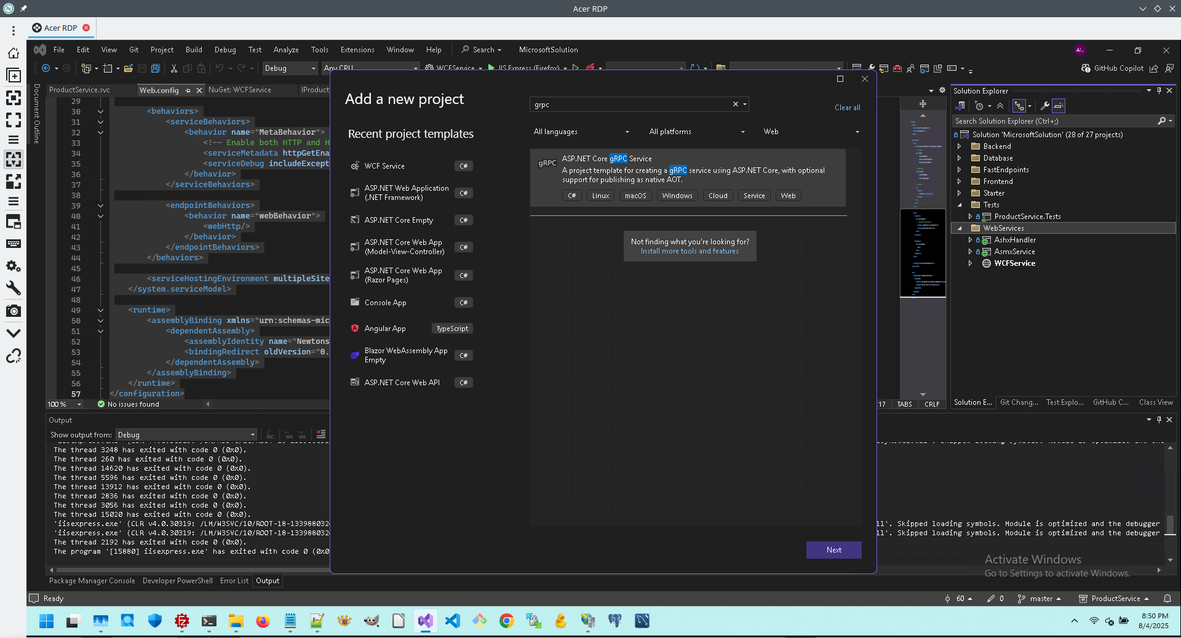1181x638 pixels.
Task: Open the Package Manager Console tab
Action: [x=92, y=581]
